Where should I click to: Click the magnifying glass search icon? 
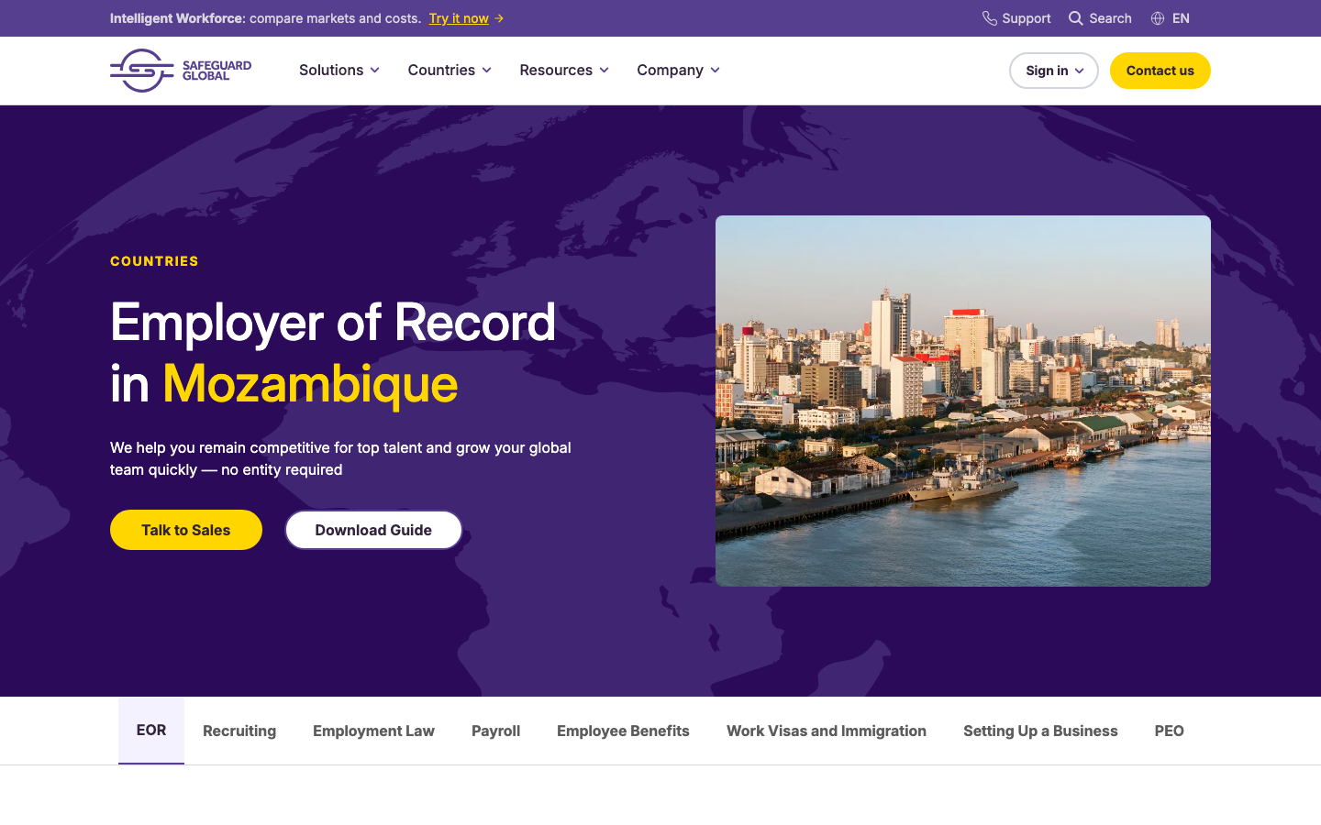[1076, 18]
